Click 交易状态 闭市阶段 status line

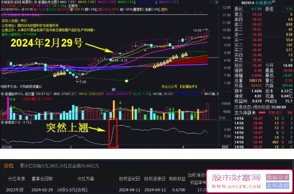[260, 107]
